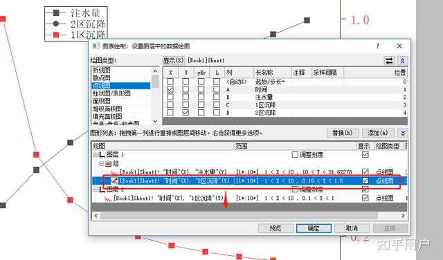Toggle the 显示 checkbox for 图层 1
Image resolution: width=443 pixels, height=260 pixels.
(x=365, y=154)
